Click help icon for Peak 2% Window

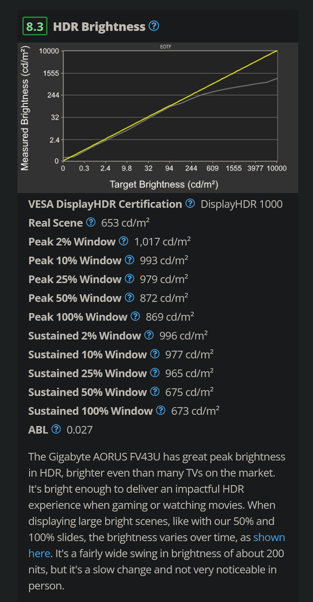click(x=124, y=241)
